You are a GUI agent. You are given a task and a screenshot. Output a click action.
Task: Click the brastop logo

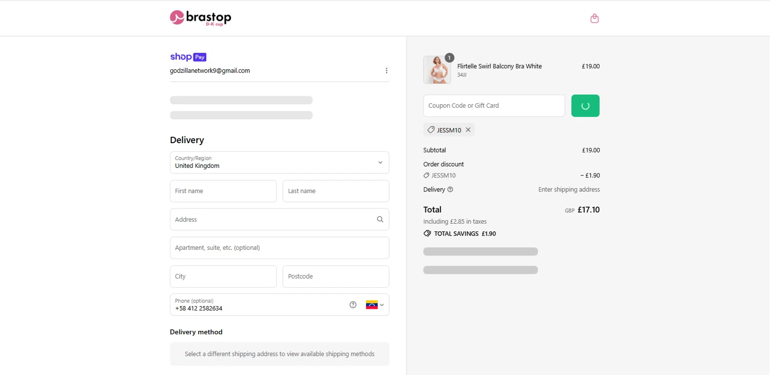click(201, 18)
